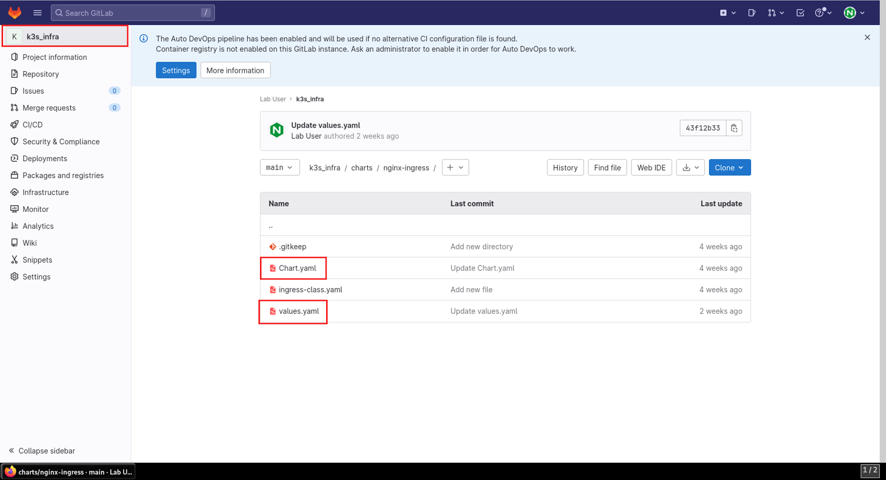886x480 pixels.
Task: Open the Clone dropdown
Action: click(729, 167)
